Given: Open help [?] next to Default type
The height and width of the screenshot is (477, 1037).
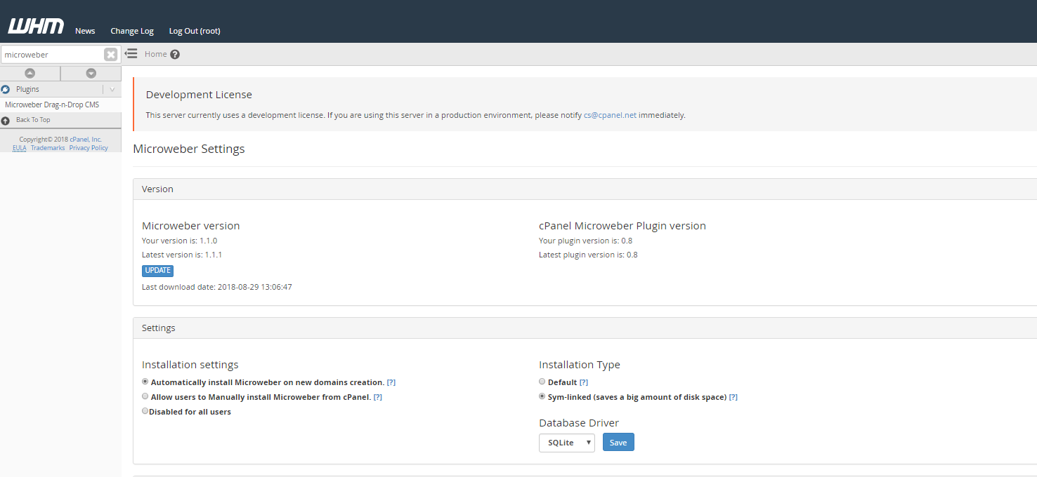Looking at the screenshot, I should [583, 382].
